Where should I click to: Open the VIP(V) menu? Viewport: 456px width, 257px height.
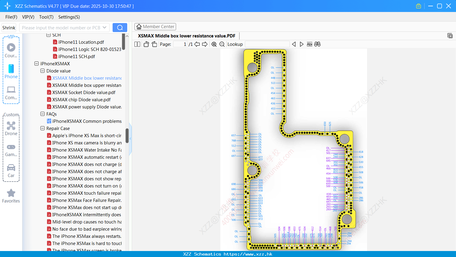point(28,17)
